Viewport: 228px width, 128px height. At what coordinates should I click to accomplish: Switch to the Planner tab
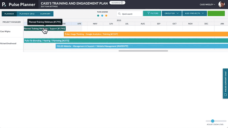coord(9,14)
